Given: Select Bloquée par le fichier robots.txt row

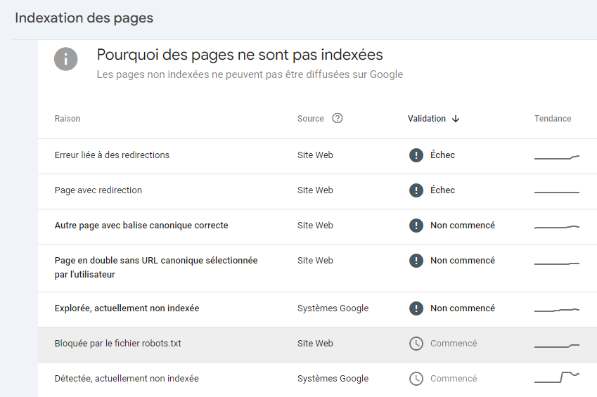Looking at the screenshot, I should tap(118, 344).
